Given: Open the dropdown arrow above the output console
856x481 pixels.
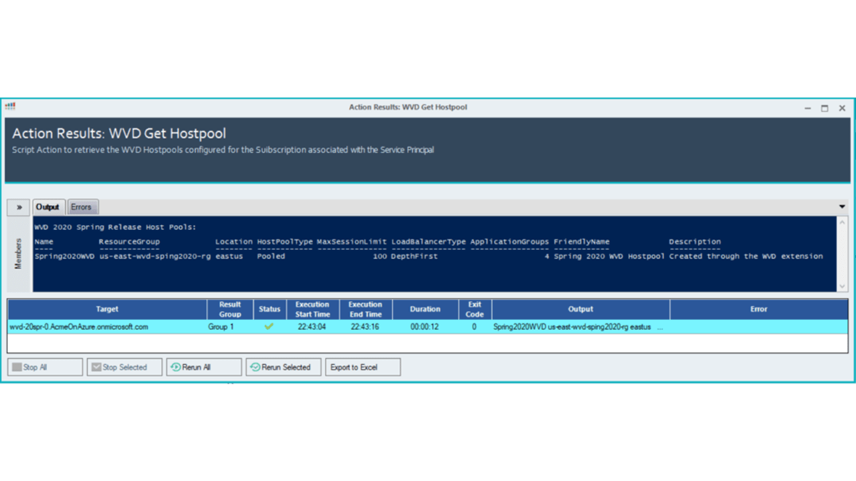Looking at the screenshot, I should click(841, 207).
